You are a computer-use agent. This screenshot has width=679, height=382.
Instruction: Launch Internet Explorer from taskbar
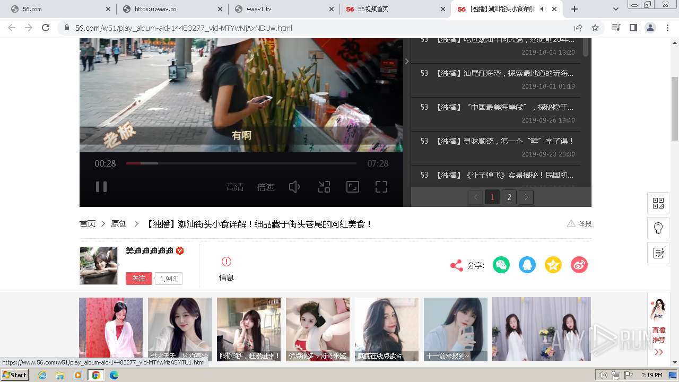pyautogui.click(x=42, y=375)
